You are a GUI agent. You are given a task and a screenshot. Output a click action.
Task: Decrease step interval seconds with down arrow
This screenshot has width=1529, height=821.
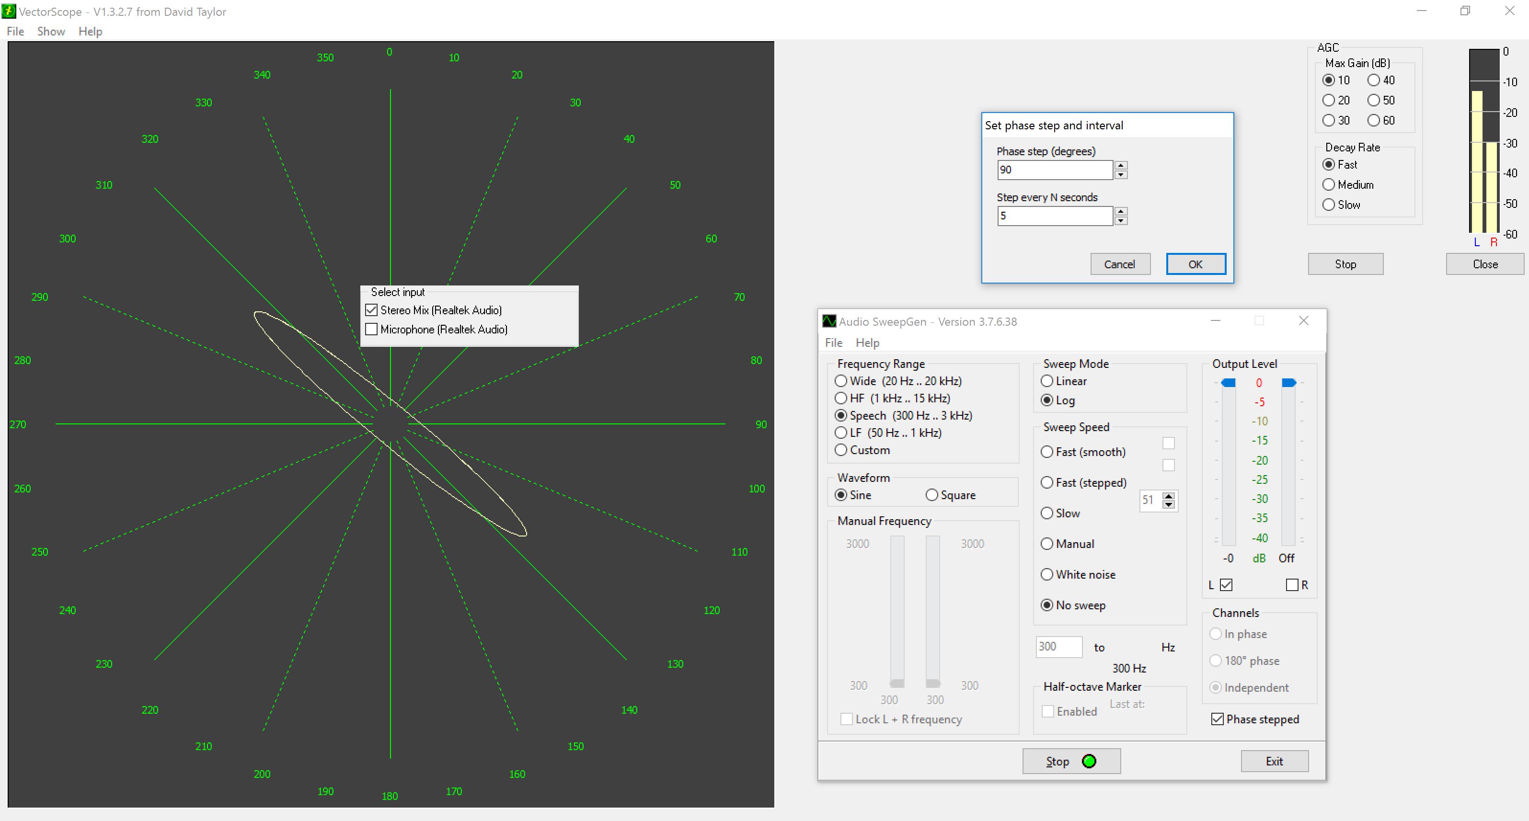[1121, 221]
